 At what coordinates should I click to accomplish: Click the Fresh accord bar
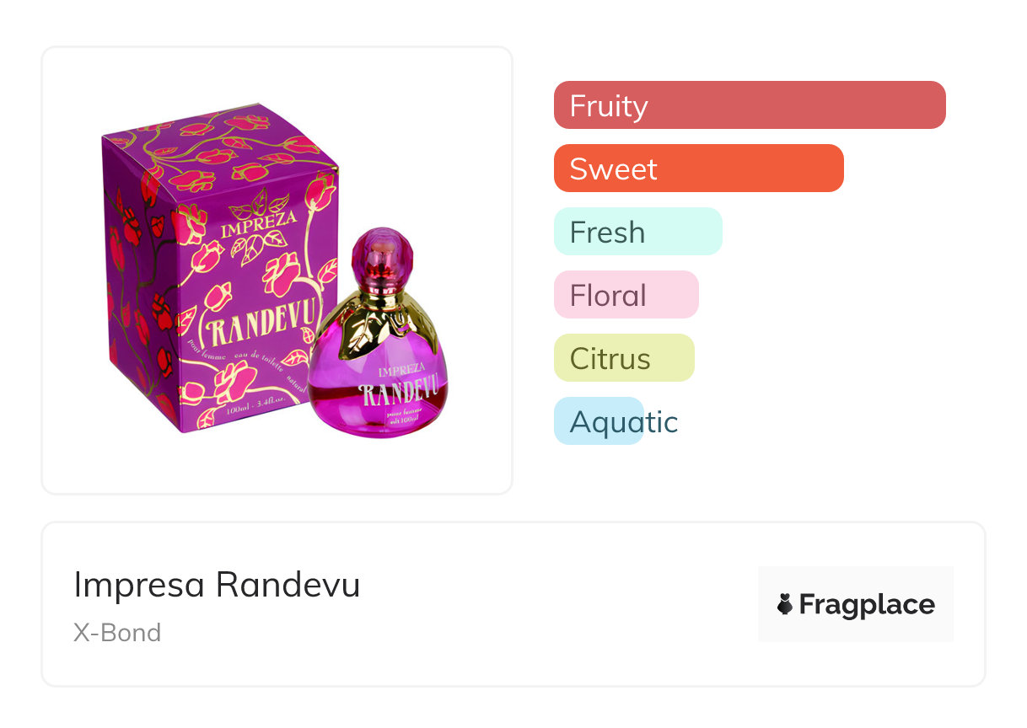(x=637, y=232)
